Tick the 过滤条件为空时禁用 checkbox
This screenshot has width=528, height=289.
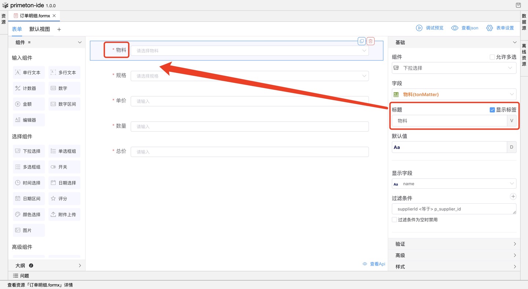click(x=395, y=220)
